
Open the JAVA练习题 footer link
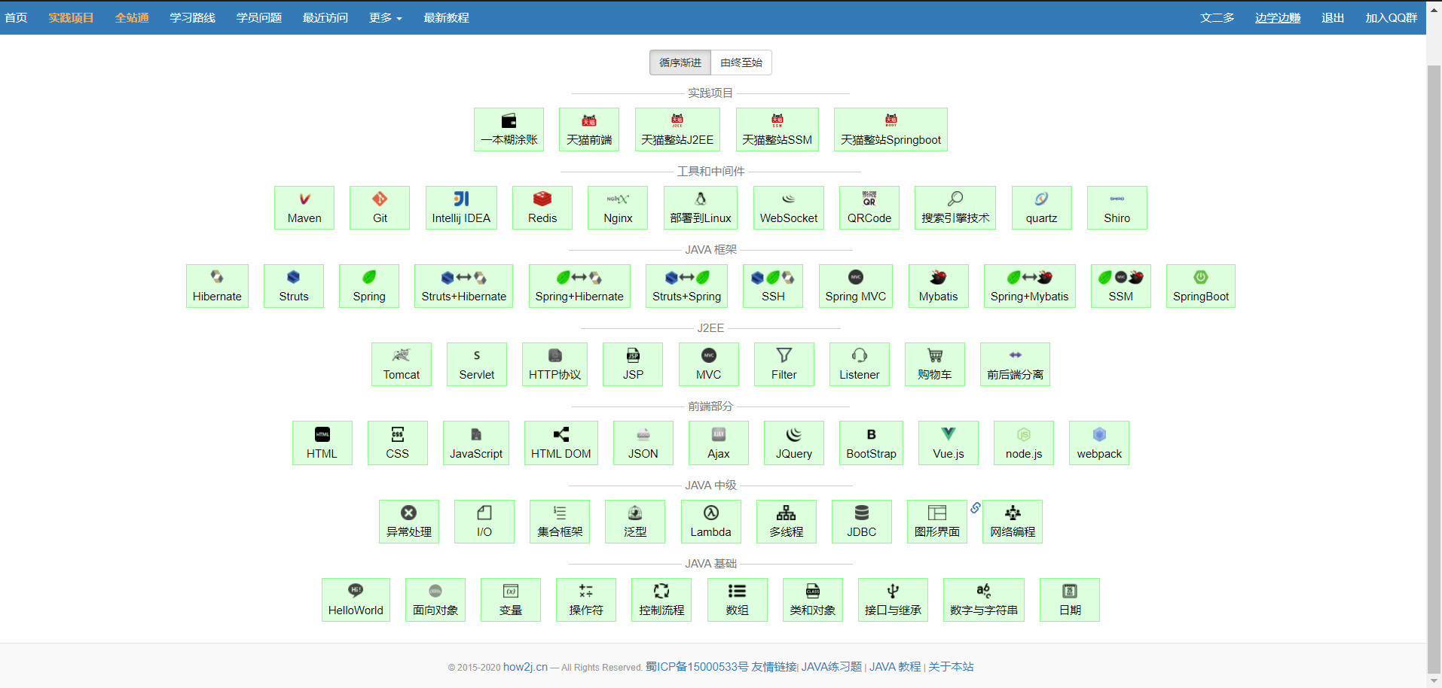[x=832, y=667]
